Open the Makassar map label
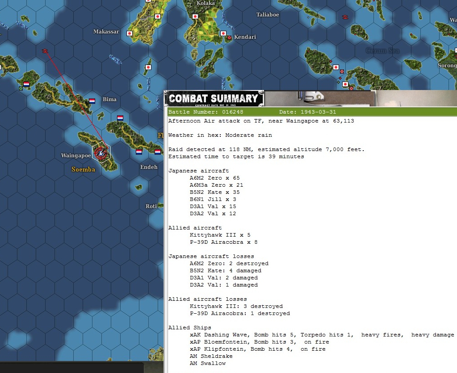This screenshot has height=373, width=457. click(106, 31)
